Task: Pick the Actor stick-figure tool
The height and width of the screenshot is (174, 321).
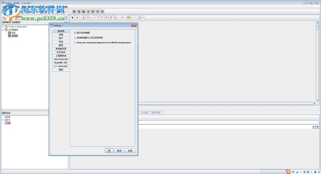Action: coord(83,18)
